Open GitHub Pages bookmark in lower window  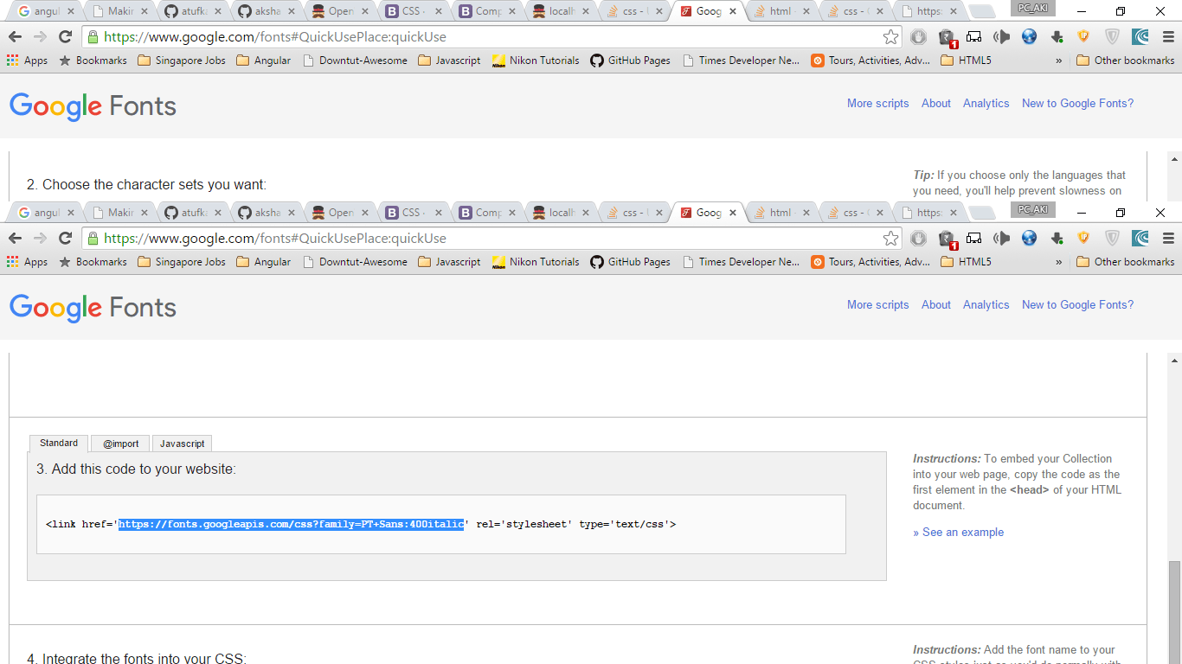(x=630, y=262)
